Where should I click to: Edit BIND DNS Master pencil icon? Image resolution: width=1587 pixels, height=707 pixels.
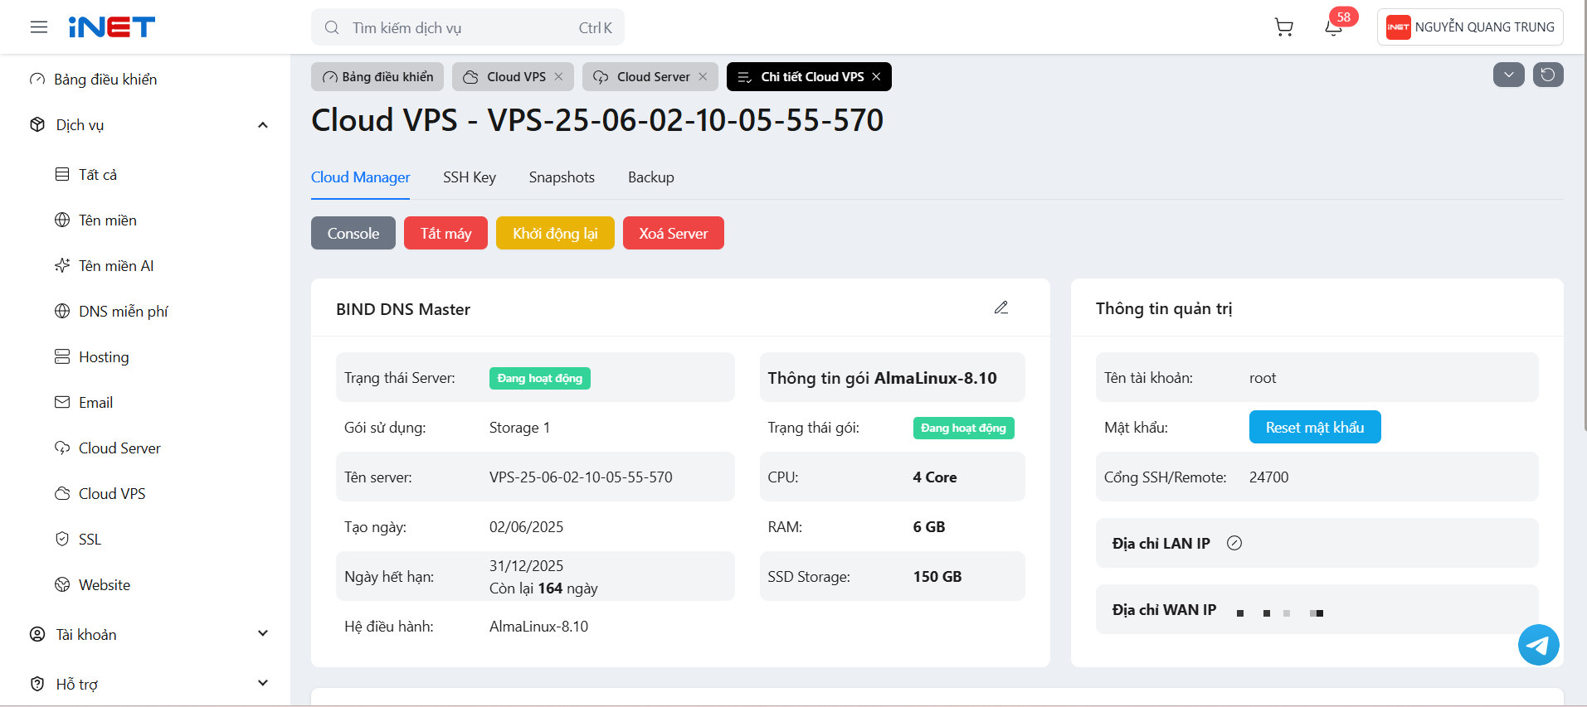pos(1001,307)
